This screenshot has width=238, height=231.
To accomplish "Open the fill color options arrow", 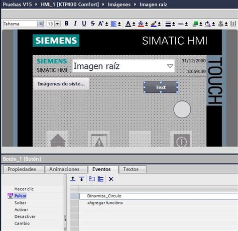I will (x=147, y=24).
